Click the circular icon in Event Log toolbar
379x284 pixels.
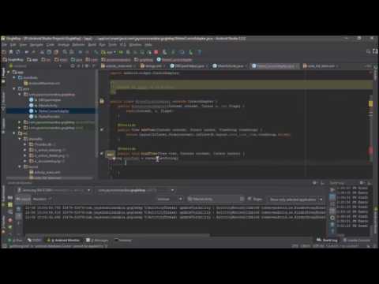(x=332, y=218)
